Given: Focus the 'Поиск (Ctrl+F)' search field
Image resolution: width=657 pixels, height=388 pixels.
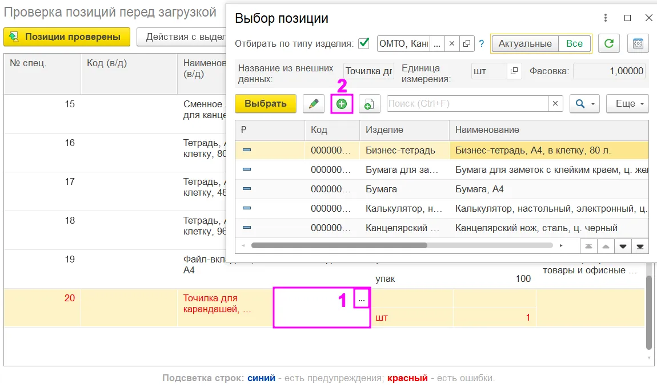Looking at the screenshot, I should [467, 103].
